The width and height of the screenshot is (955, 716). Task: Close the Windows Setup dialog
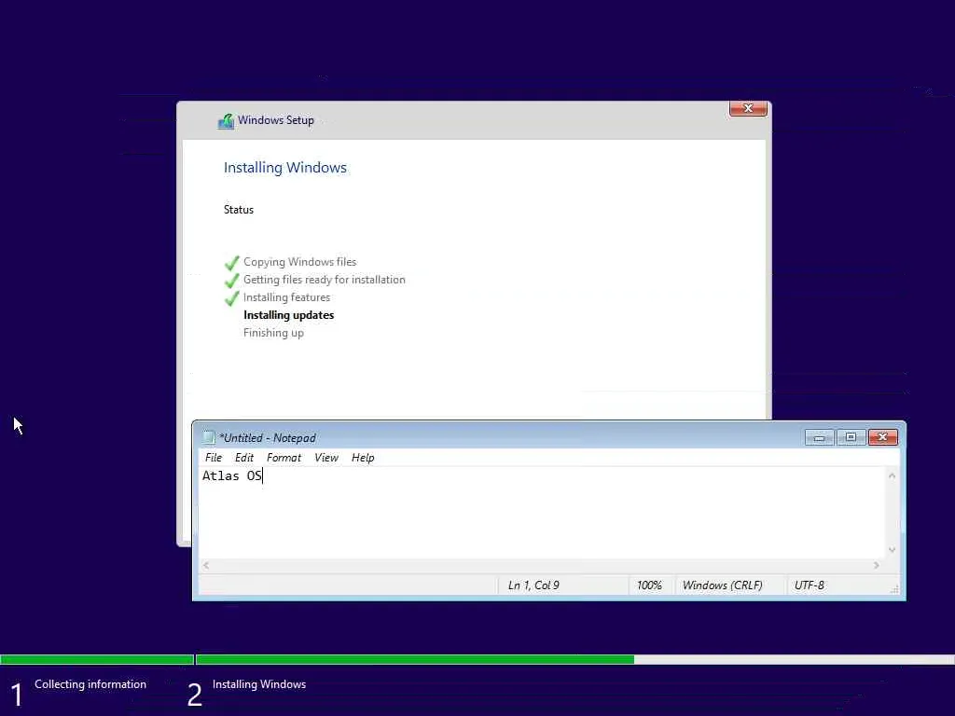click(748, 108)
